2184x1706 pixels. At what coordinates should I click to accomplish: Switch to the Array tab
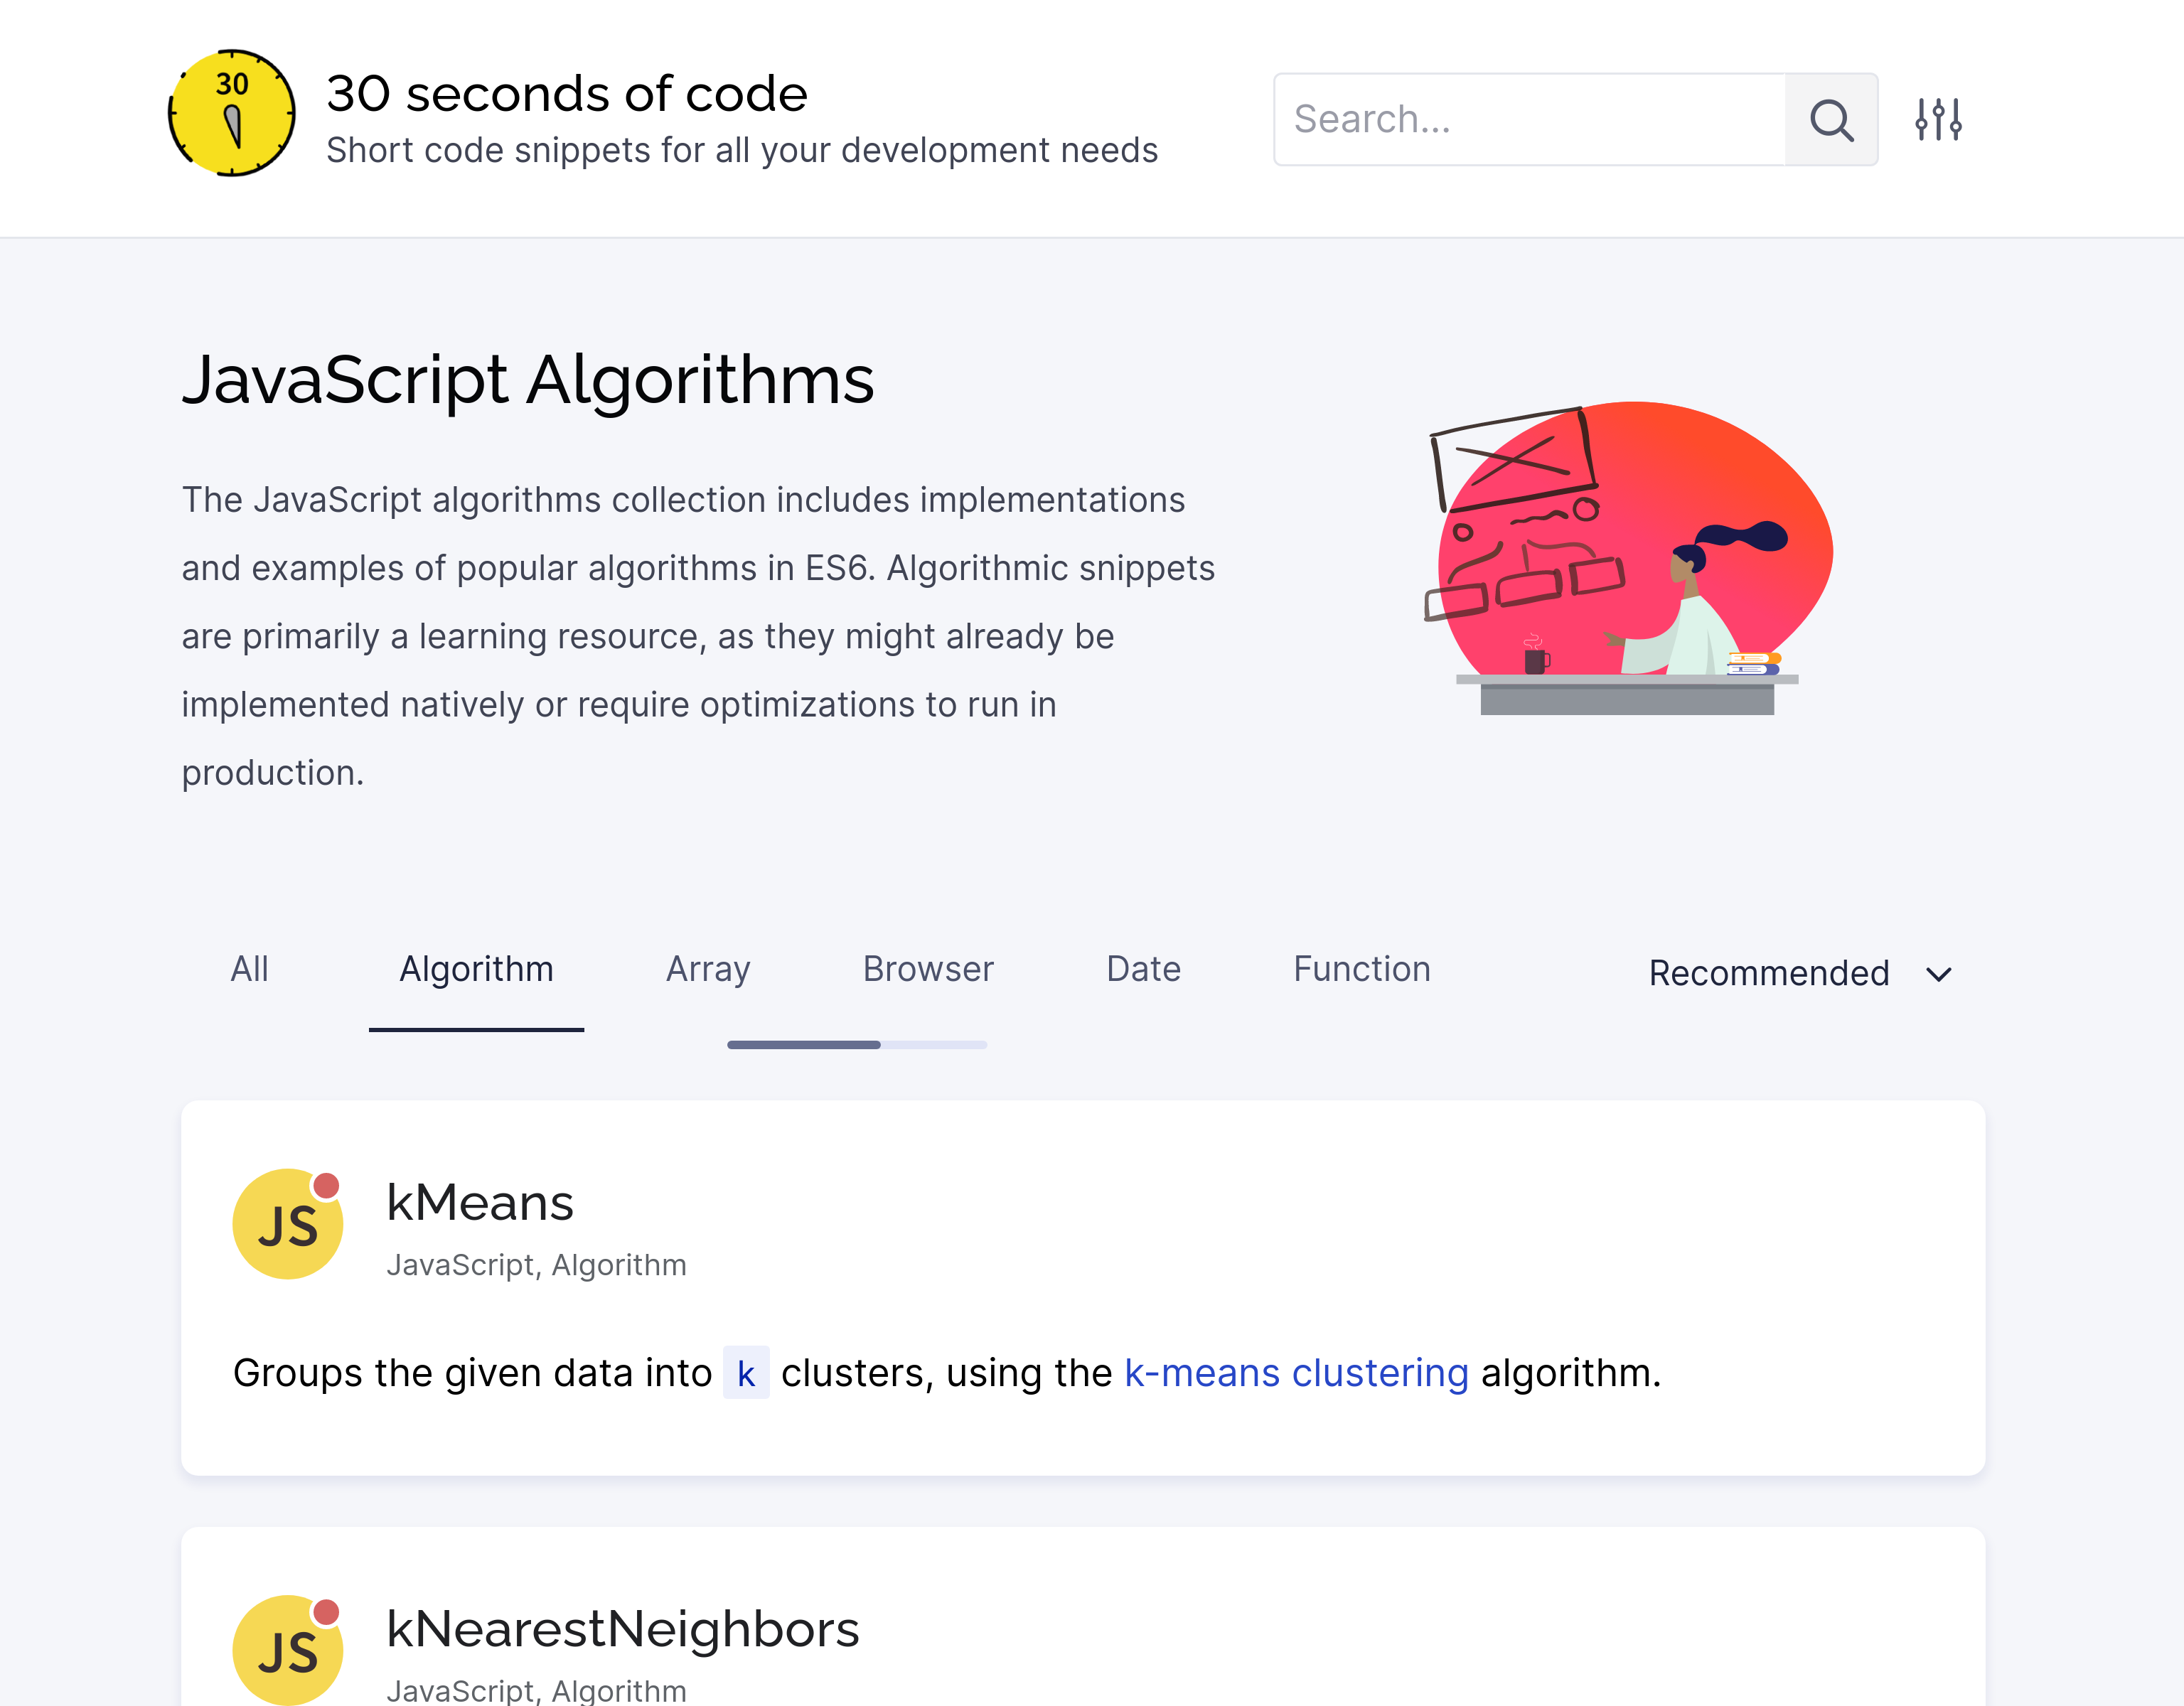point(708,969)
